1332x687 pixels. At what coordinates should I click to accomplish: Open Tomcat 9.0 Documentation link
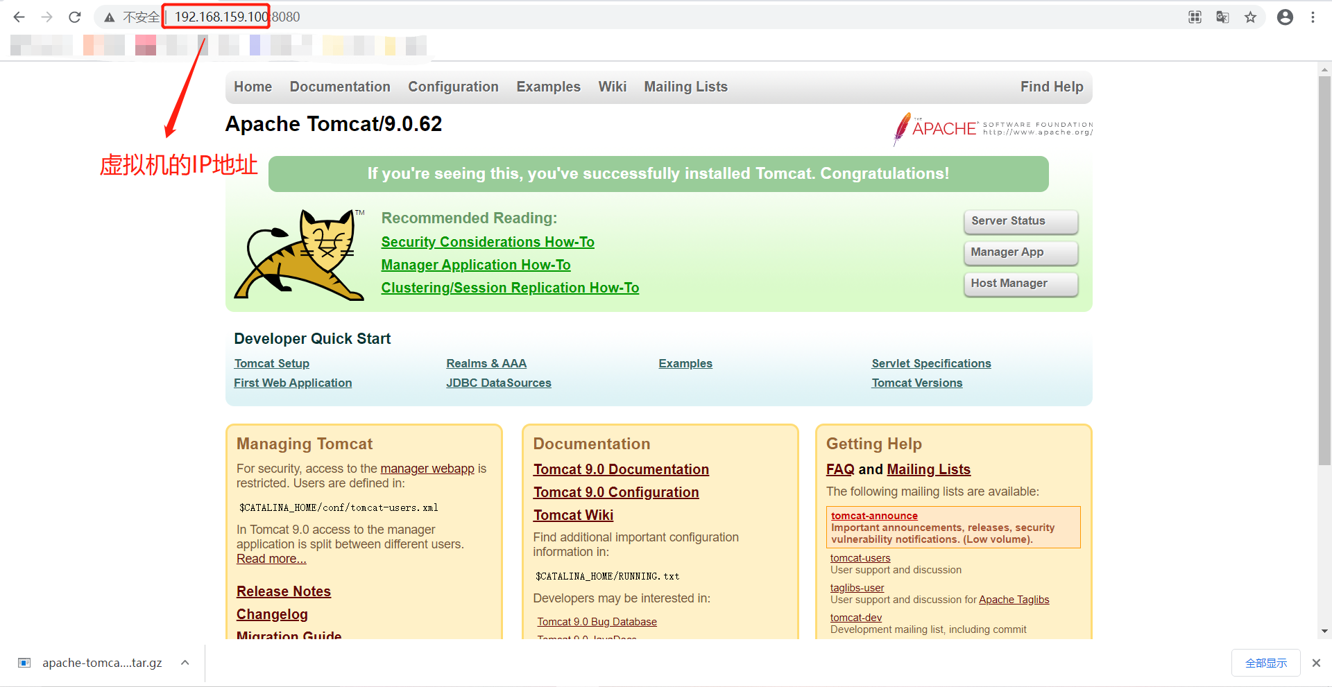[x=621, y=469]
